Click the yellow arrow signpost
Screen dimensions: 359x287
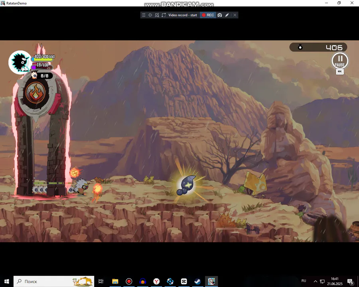(255, 184)
